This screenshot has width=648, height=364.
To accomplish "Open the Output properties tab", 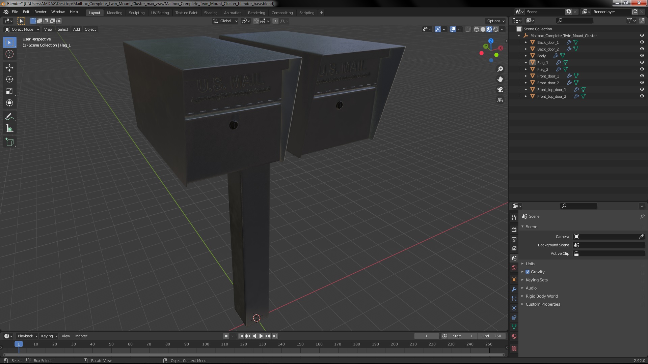I will (514, 239).
